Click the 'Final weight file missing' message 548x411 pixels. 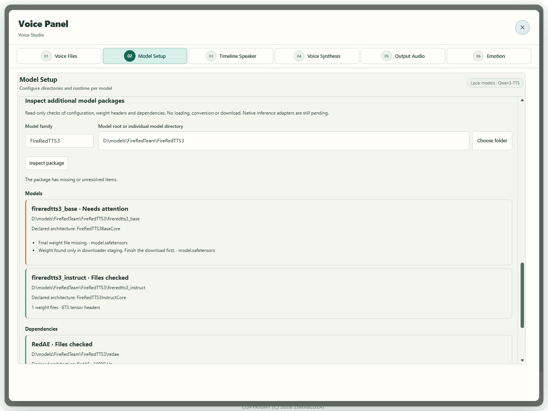83,243
